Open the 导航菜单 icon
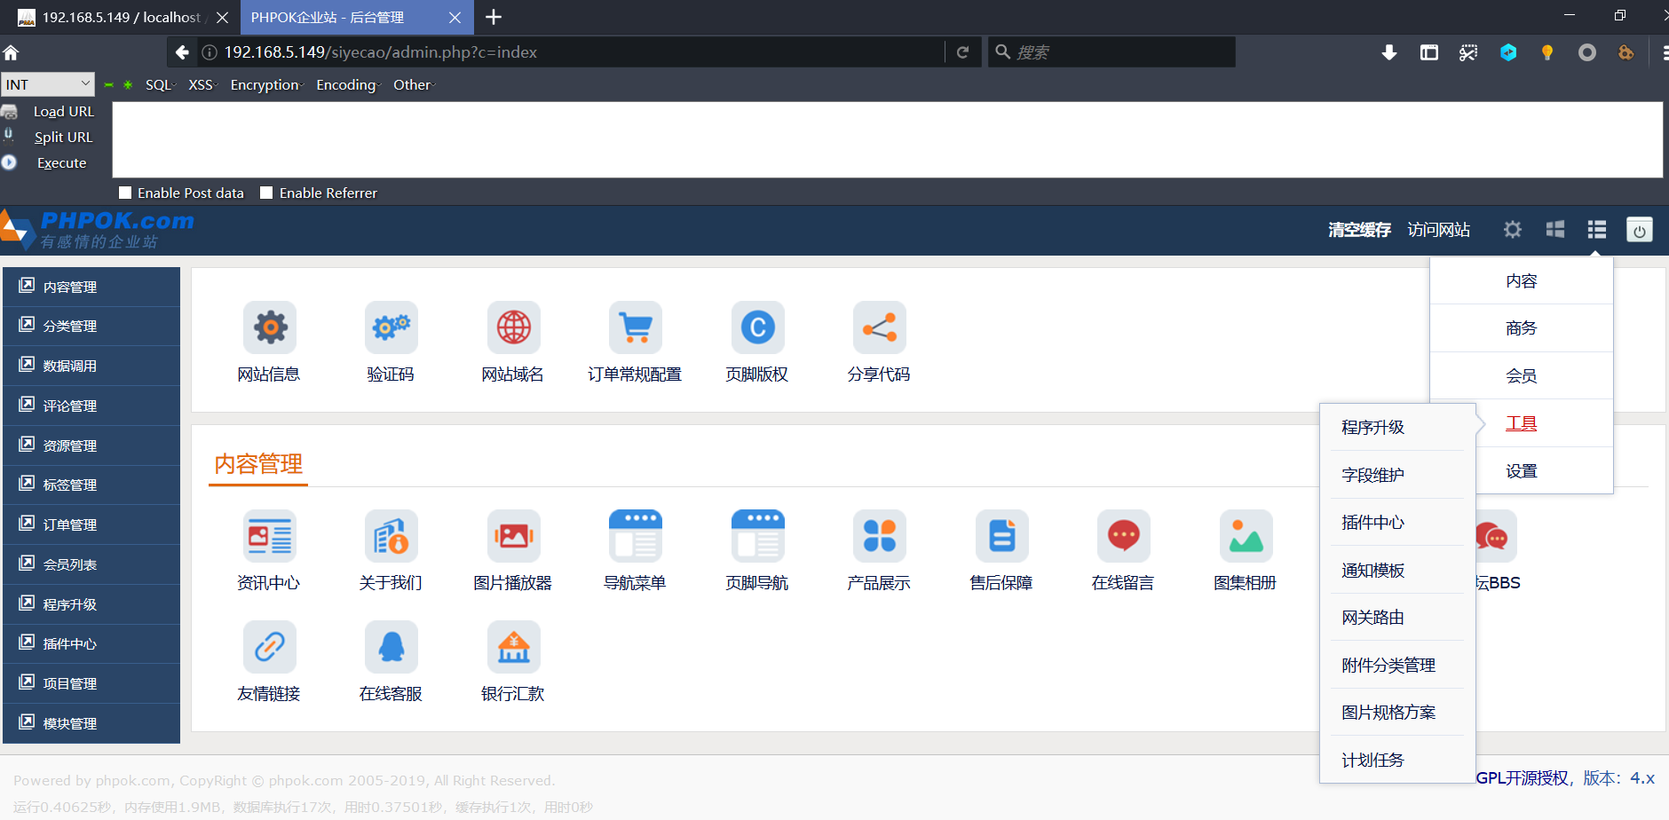The image size is (1669, 820). click(x=636, y=536)
